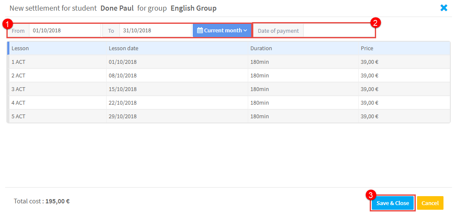Expand the Current month dropdown chevron
This screenshot has width=455, height=214.
(245, 31)
